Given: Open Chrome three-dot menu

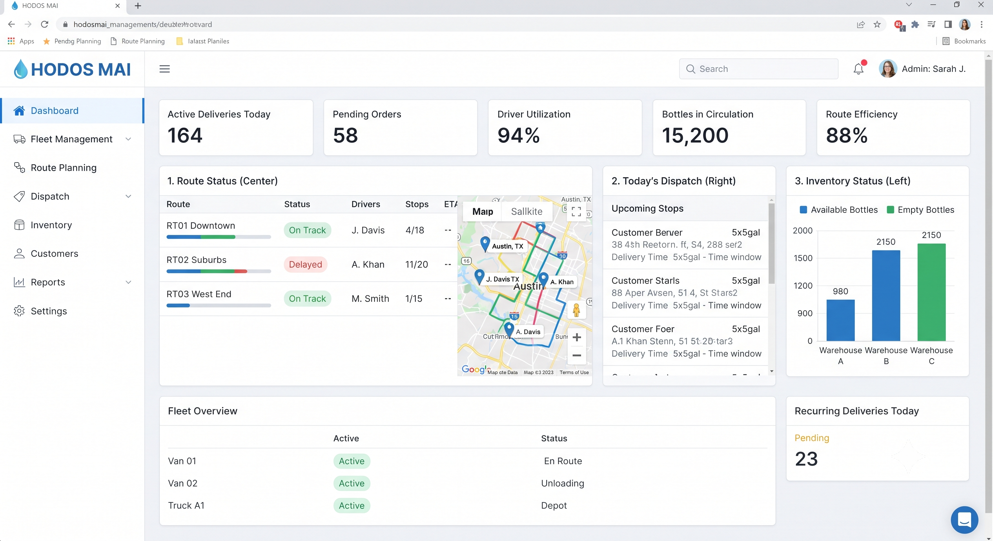Looking at the screenshot, I should pyautogui.click(x=981, y=25).
